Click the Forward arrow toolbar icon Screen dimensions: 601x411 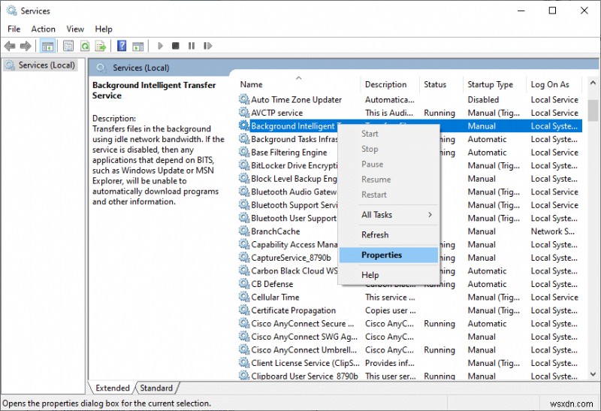pyautogui.click(x=26, y=46)
